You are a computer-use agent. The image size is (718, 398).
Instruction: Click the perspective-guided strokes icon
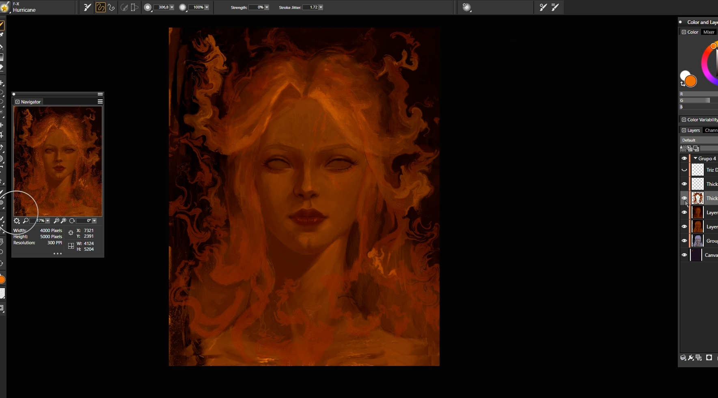[x=134, y=7]
